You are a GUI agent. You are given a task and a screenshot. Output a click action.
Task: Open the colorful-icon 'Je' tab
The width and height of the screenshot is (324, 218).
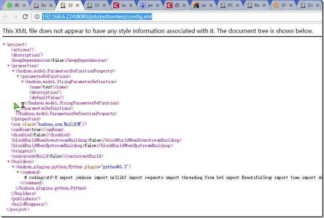point(203,5)
